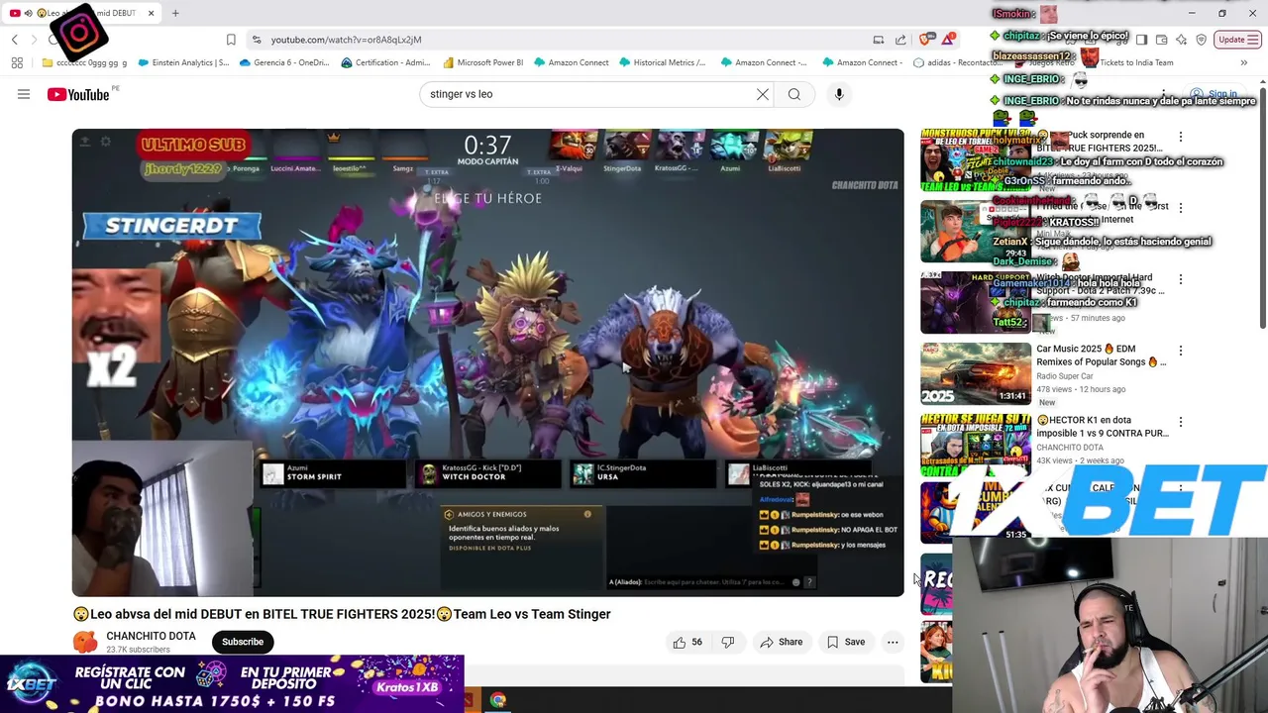Open the Tickets to India Team bookmark
Screen dimensions: 1268x713
pos(1127,62)
